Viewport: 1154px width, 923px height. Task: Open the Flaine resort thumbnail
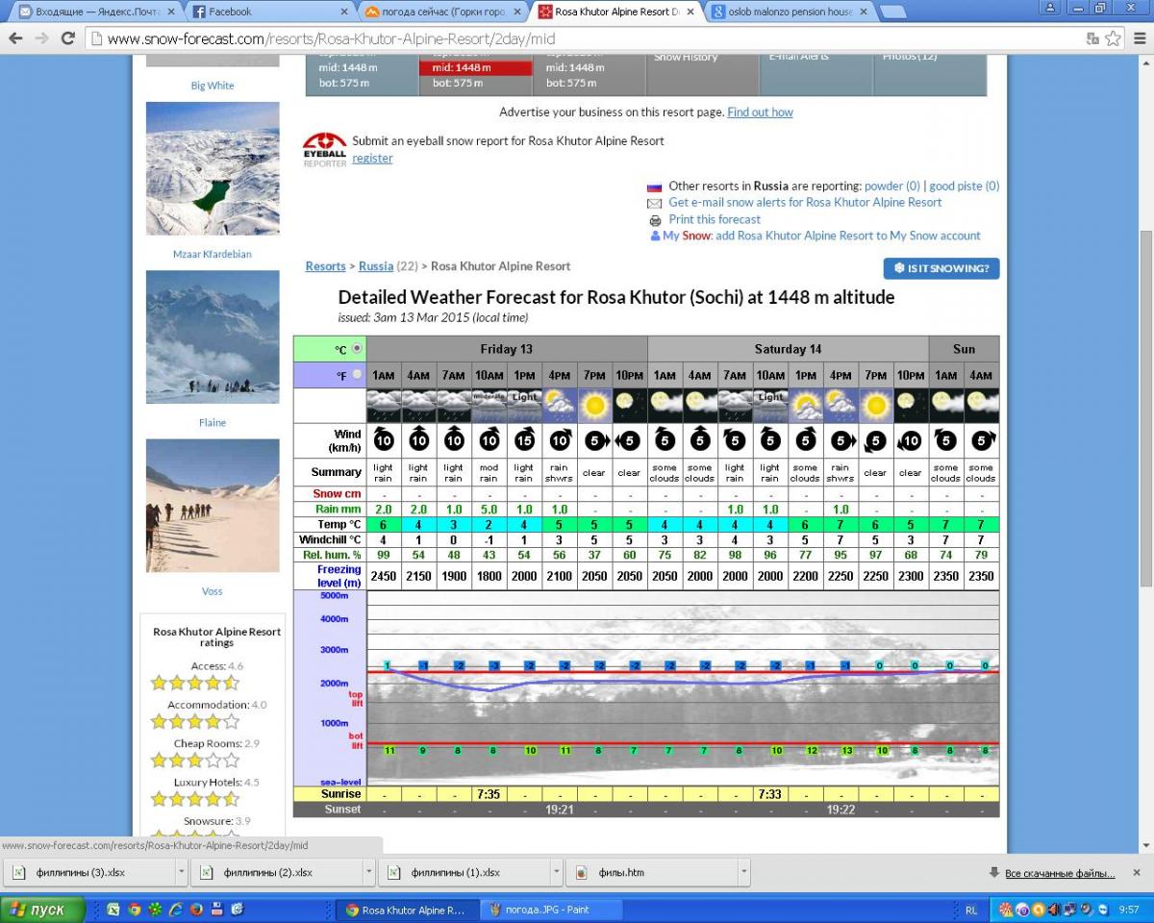coord(213,337)
